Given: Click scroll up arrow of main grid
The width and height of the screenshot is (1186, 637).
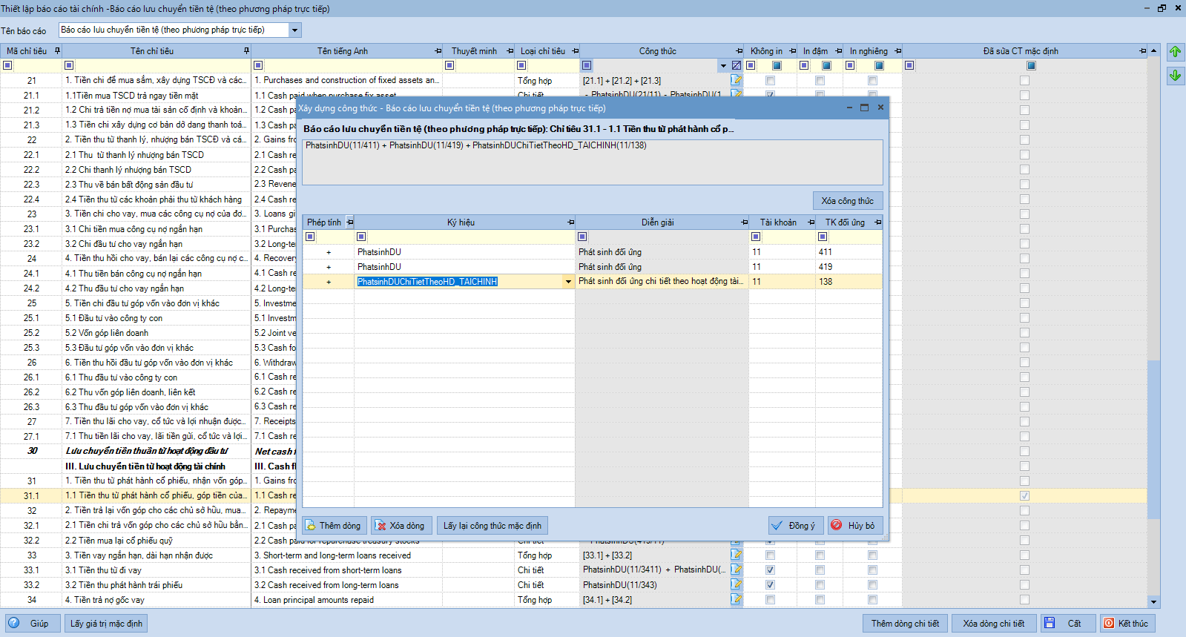Looking at the screenshot, I should click(1153, 51).
